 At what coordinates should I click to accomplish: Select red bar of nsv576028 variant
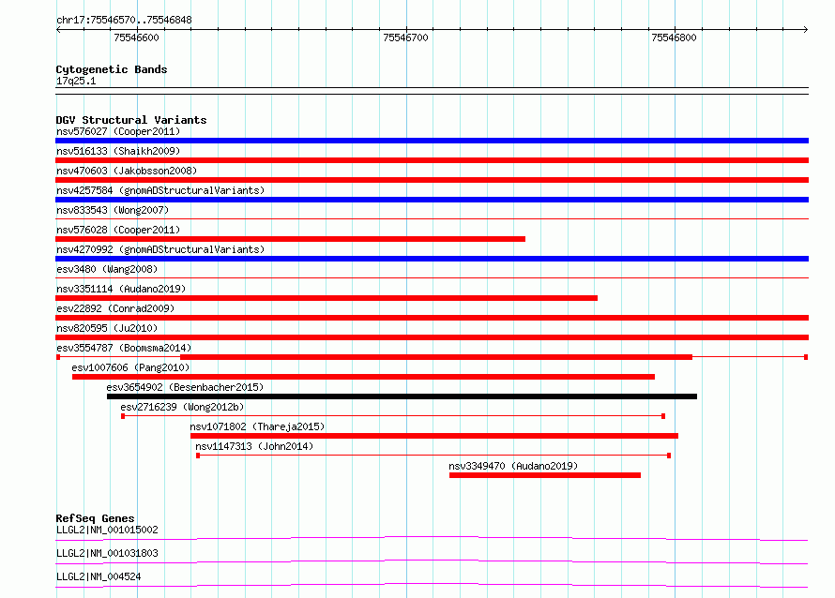pos(290,239)
